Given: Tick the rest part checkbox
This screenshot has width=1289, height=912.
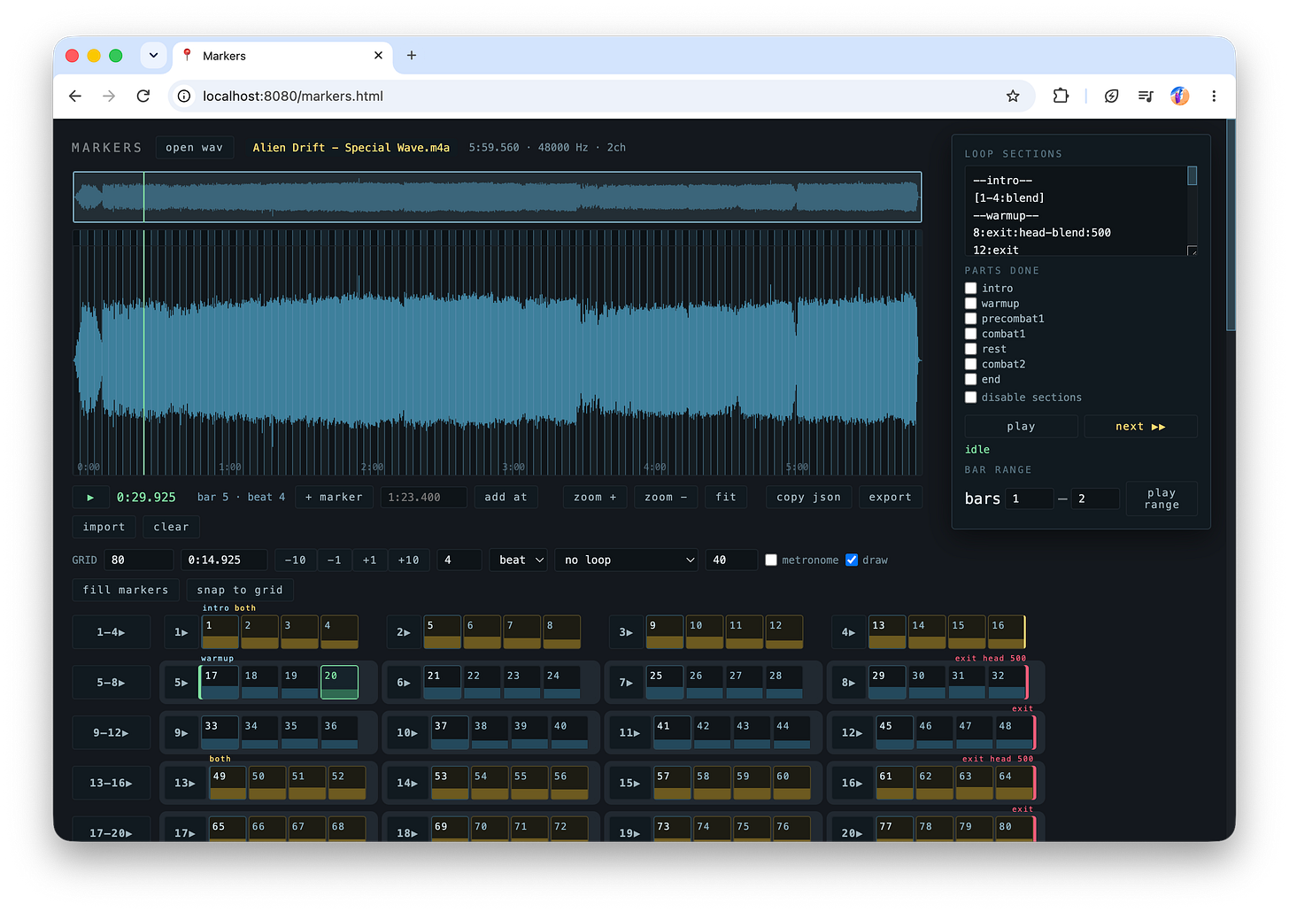Looking at the screenshot, I should click(971, 349).
